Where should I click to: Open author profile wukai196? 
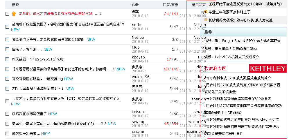141,77
